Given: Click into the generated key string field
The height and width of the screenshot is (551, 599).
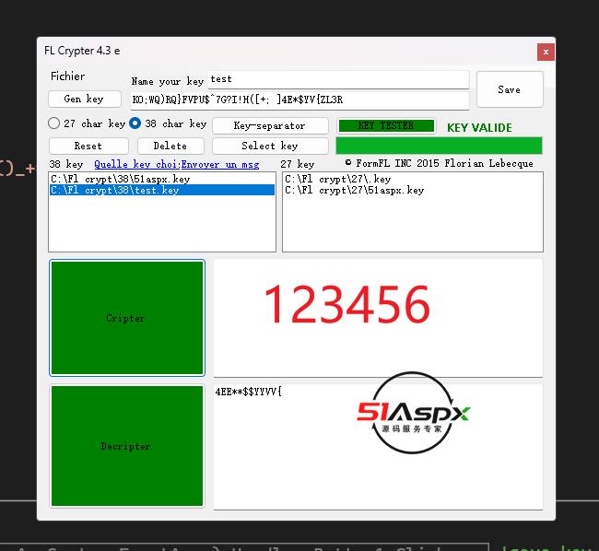Looking at the screenshot, I should pyautogui.click(x=299, y=100).
